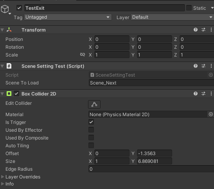The image size is (214, 189).
Task: Click the Scene Setting Test script icon
Action: point(9,66)
